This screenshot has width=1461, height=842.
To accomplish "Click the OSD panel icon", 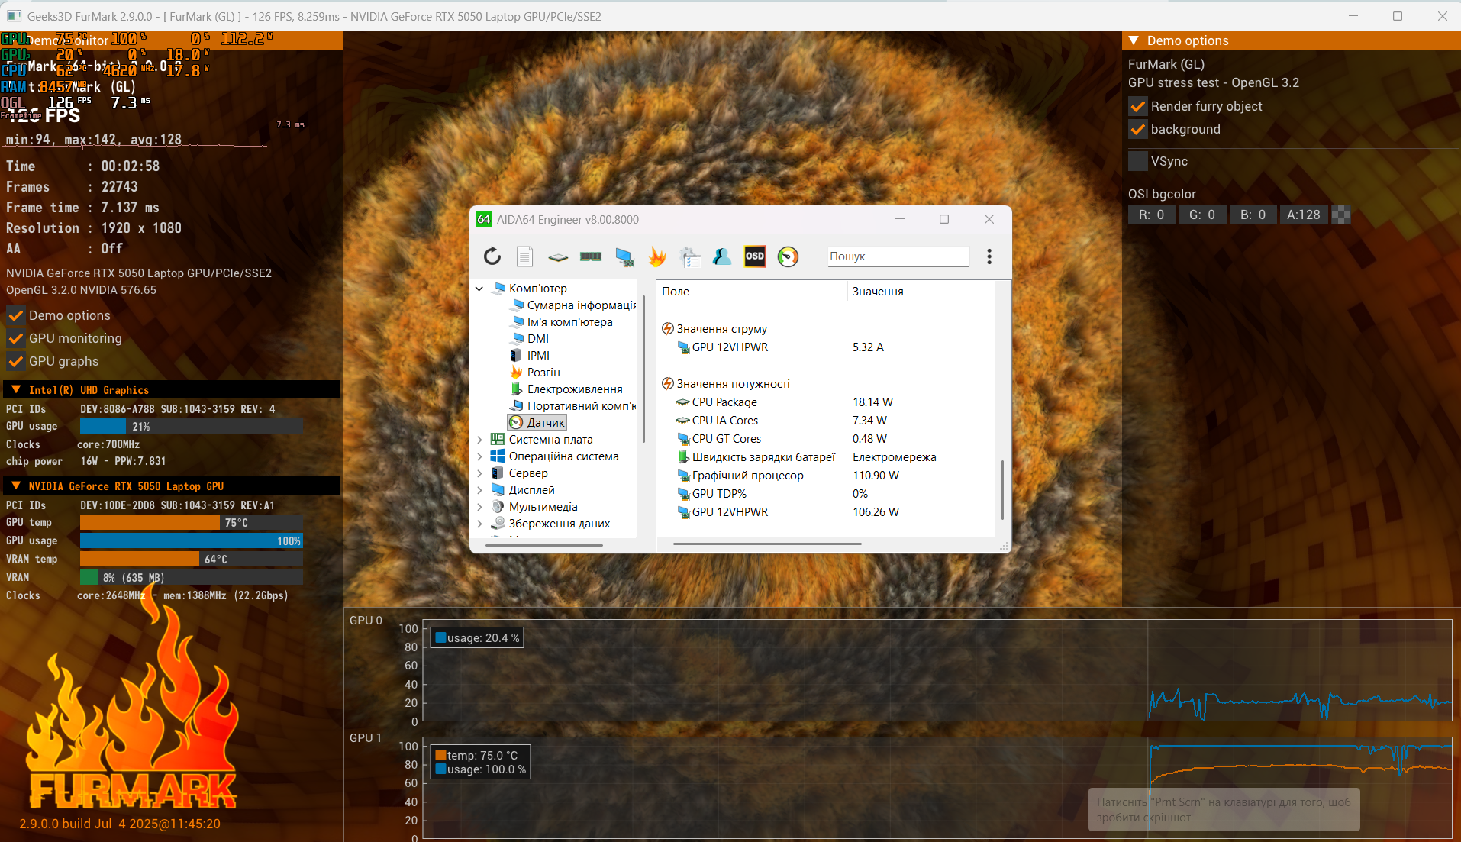I will [754, 256].
